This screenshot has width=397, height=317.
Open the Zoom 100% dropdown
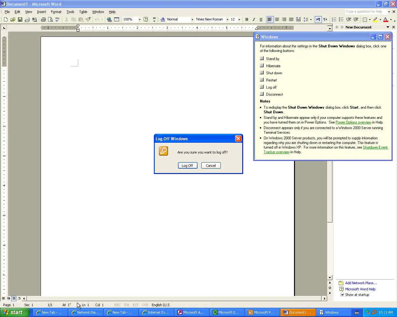(140, 20)
